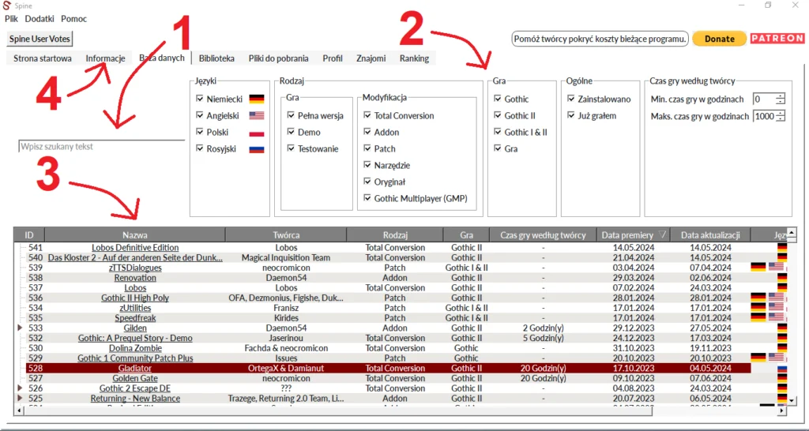Click the Russian flag in the Gladiator row
Viewport: 809px width, 431px height.
pyautogui.click(x=781, y=368)
